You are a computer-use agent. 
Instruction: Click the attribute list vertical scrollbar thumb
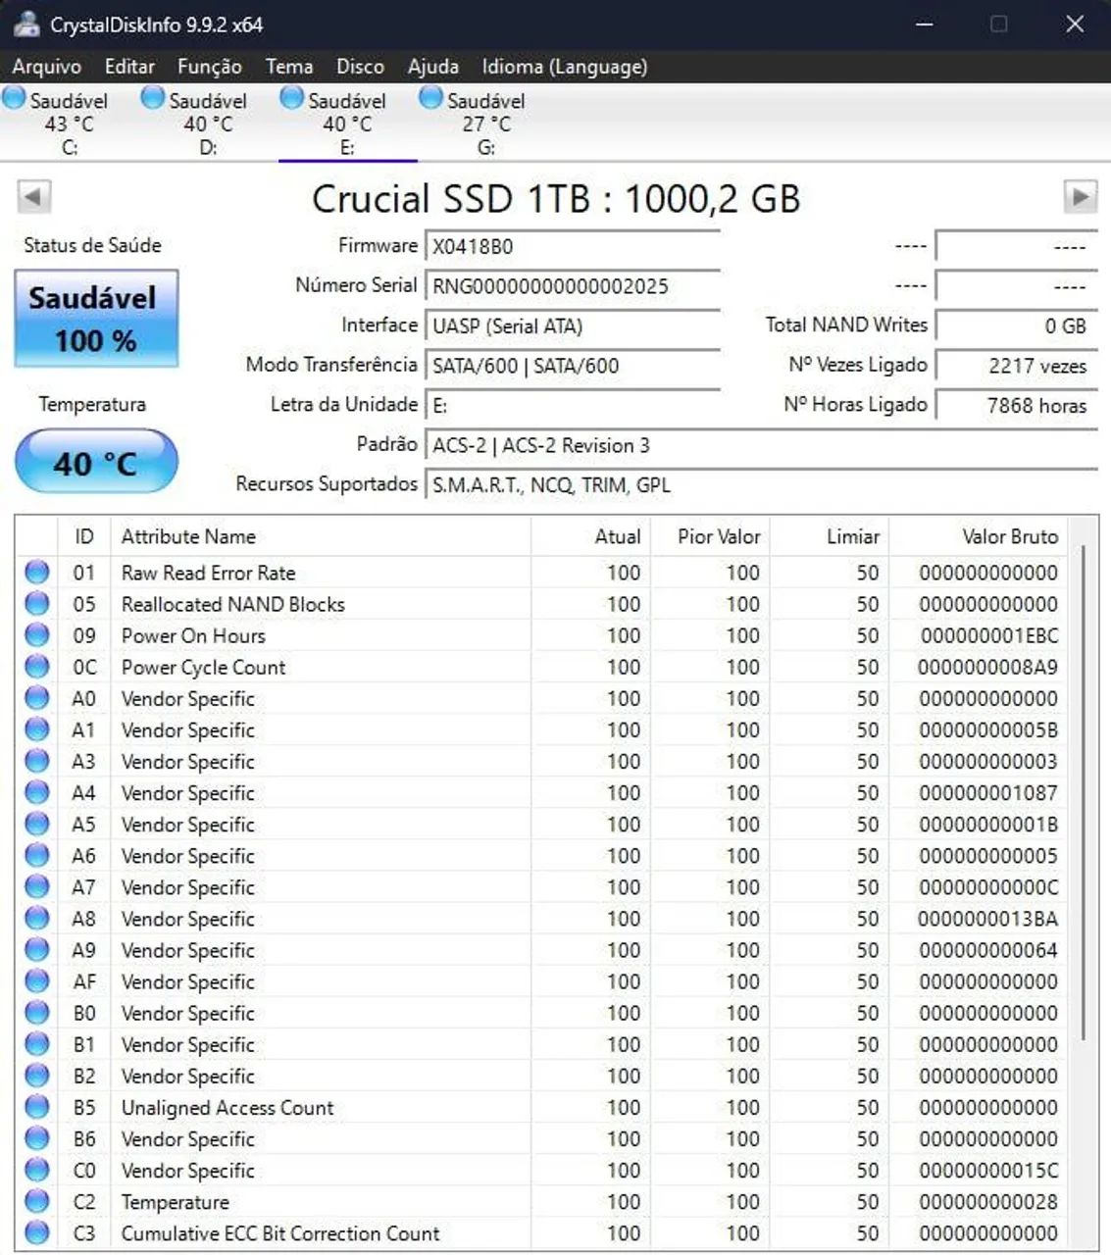coord(1084,792)
